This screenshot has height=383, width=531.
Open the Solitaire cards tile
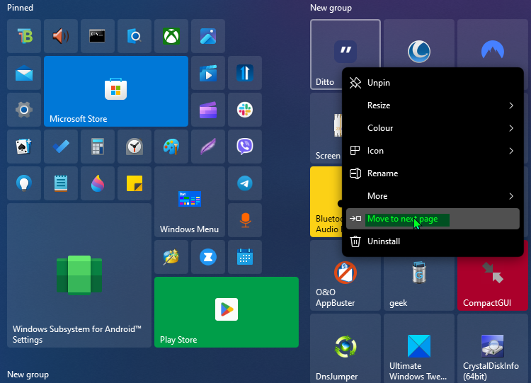[24, 147]
